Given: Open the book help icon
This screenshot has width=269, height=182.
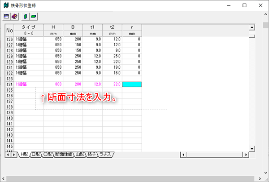Looking at the screenshot, I should tap(14, 16).
